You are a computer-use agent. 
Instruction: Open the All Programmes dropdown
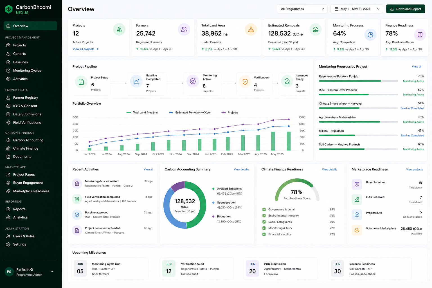tap(302, 9)
